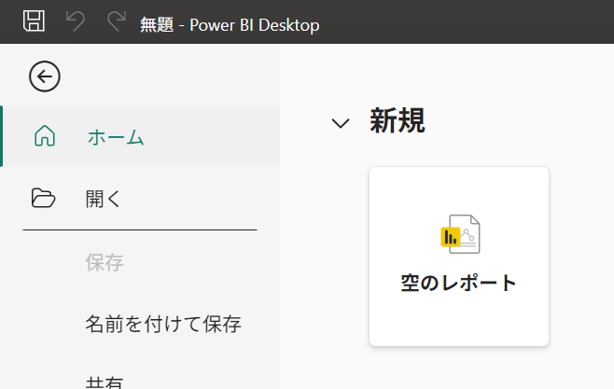Choose the 保存 menu entry

coord(105,262)
